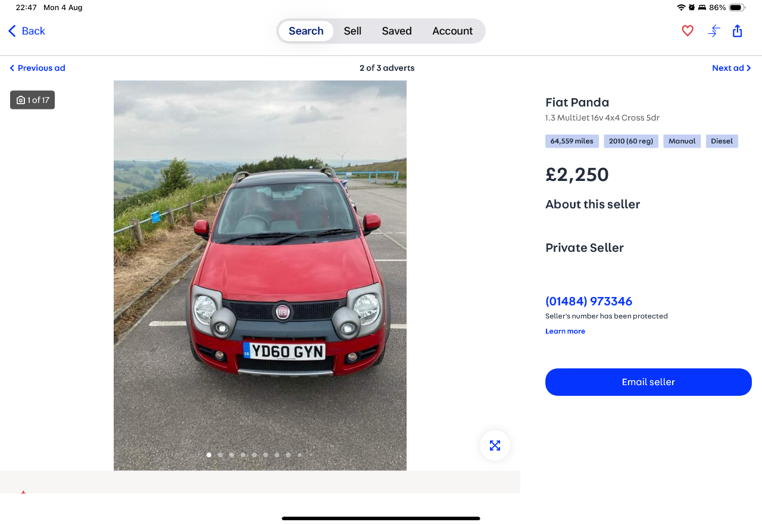
Task: Open the Account tab
Action: click(x=452, y=31)
